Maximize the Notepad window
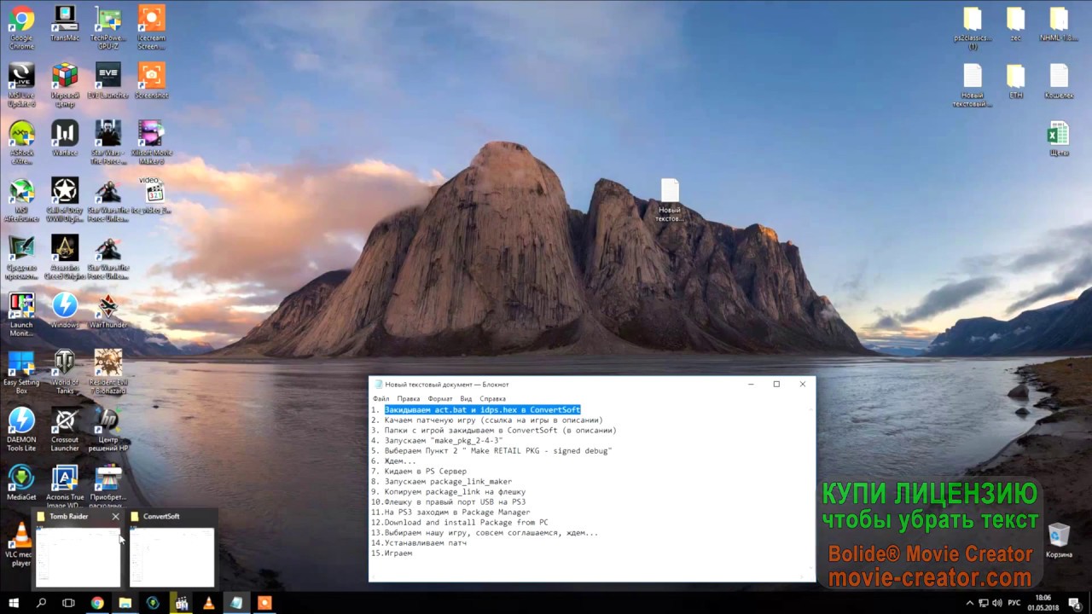This screenshot has height=614, width=1092. (776, 385)
